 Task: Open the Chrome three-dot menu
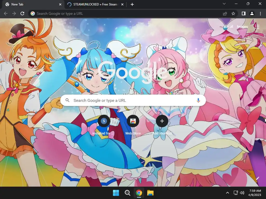260,13
